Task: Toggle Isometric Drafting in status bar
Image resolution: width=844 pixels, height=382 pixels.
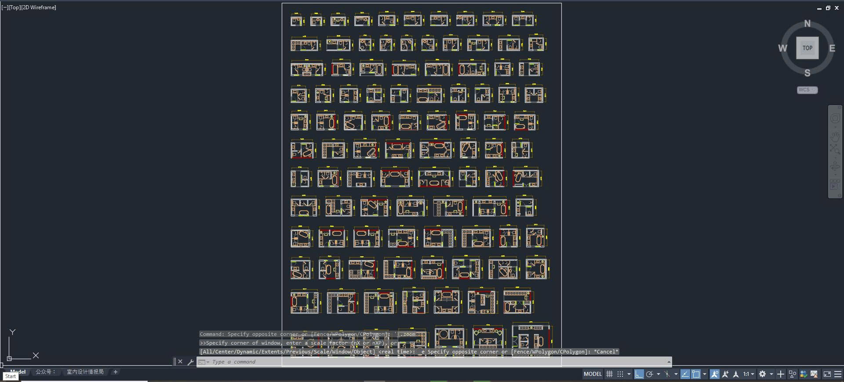Action: click(667, 374)
